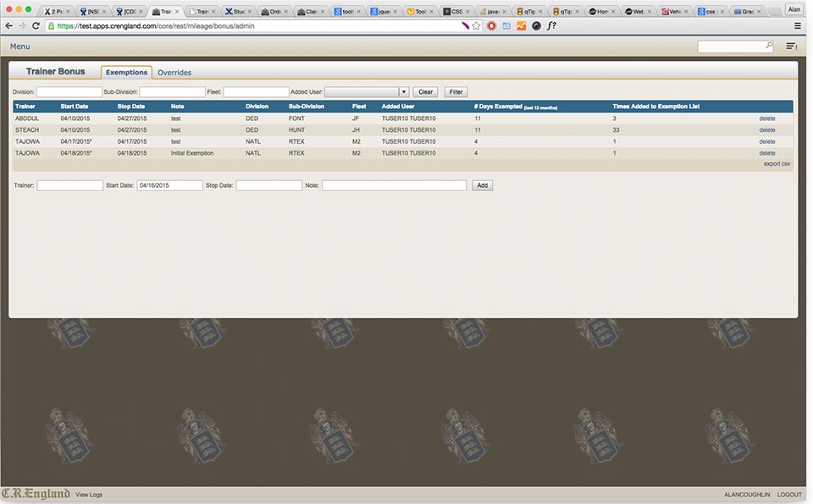Click the Clear button
Screen dimensions: 813x504
point(425,91)
